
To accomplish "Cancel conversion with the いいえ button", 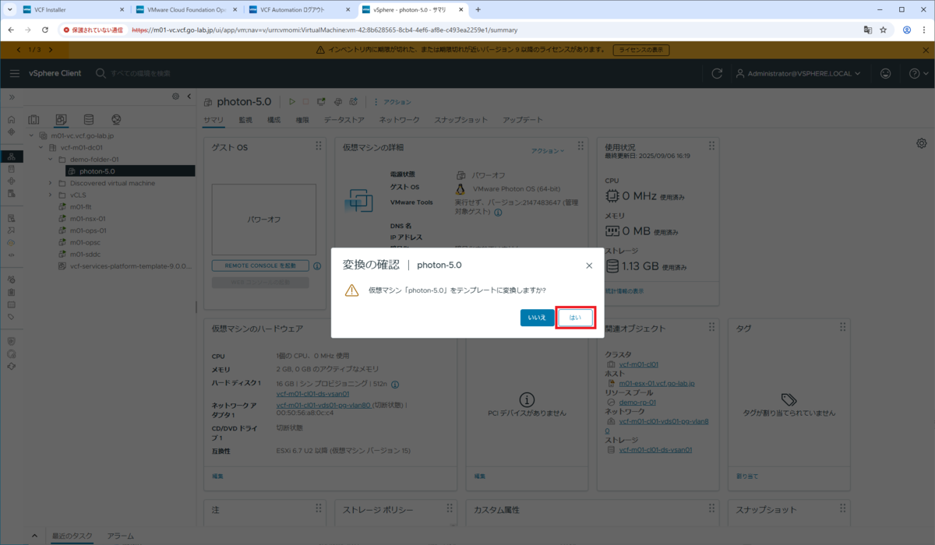I will point(537,318).
